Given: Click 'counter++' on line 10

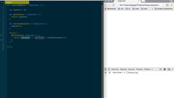Looking at the screenshot, I should tap(16, 26).
